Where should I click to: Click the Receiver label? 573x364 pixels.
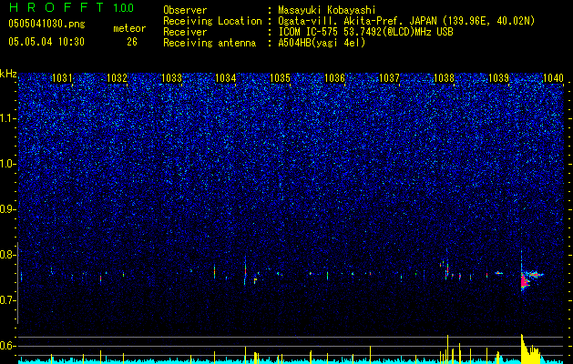185,32
